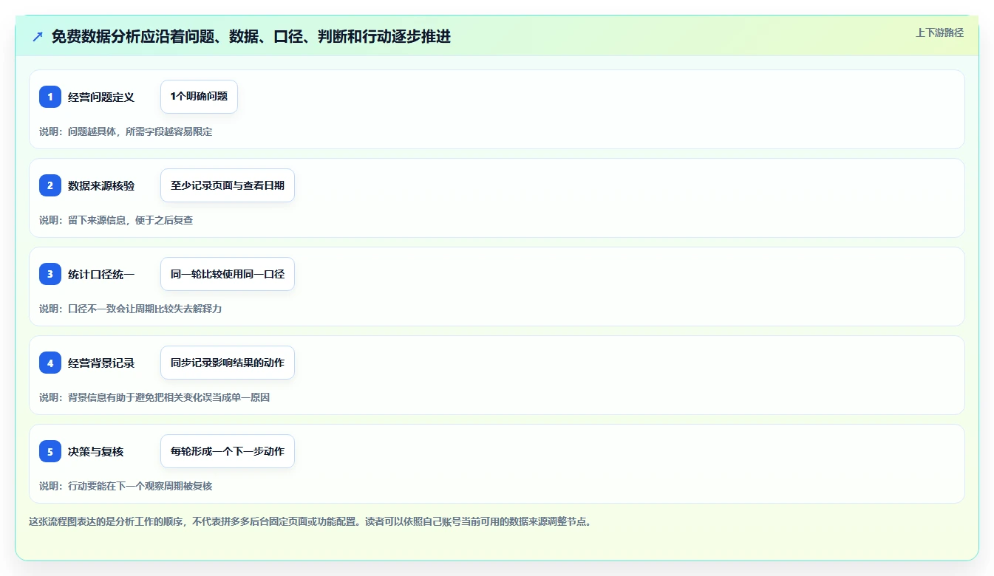
Task: Click the step 2 number badge
Action: pyautogui.click(x=50, y=185)
